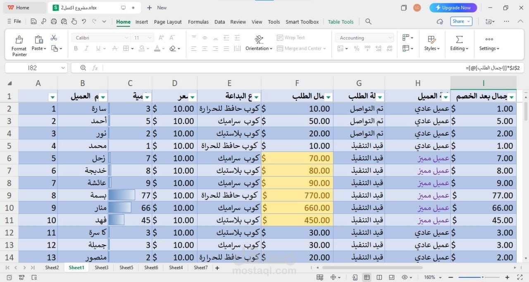Switch to Sheet2 tab
The height and width of the screenshot is (282, 529).
pyautogui.click(x=52, y=268)
